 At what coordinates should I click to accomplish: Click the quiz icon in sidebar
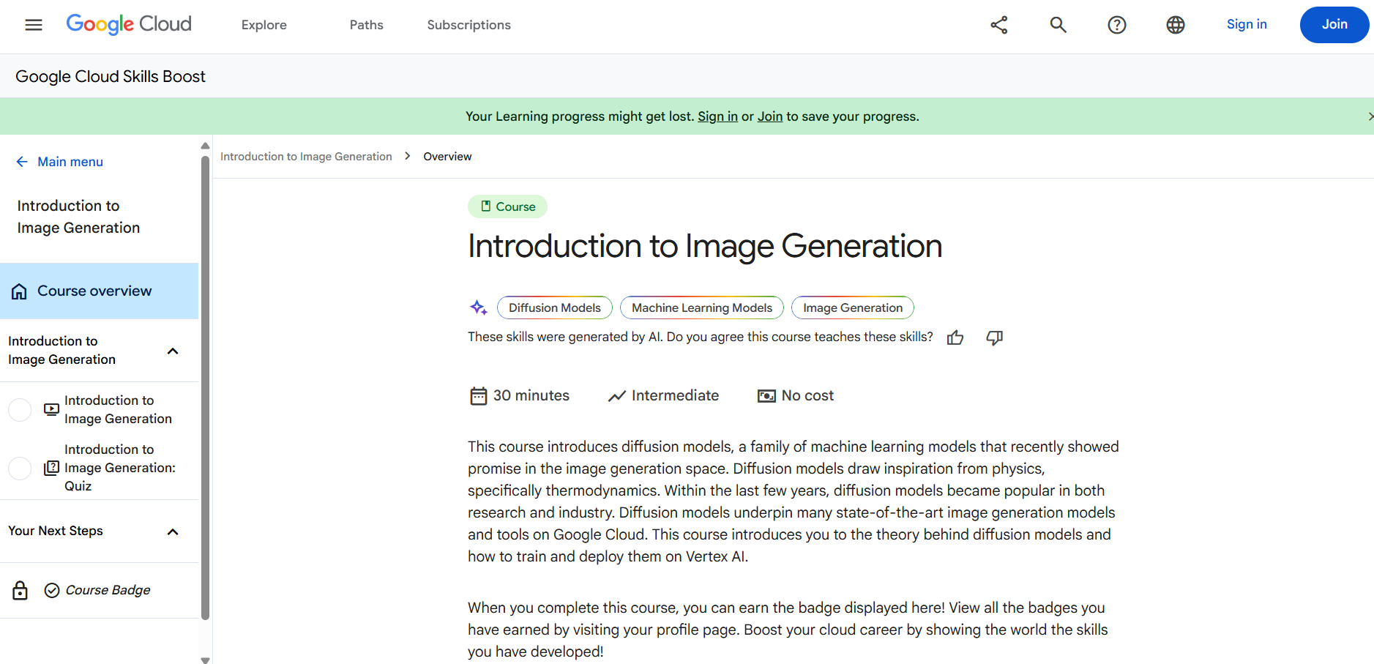click(x=51, y=468)
